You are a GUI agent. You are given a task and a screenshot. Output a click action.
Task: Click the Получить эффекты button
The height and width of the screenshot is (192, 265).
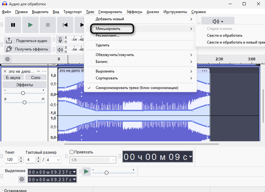[27, 49]
